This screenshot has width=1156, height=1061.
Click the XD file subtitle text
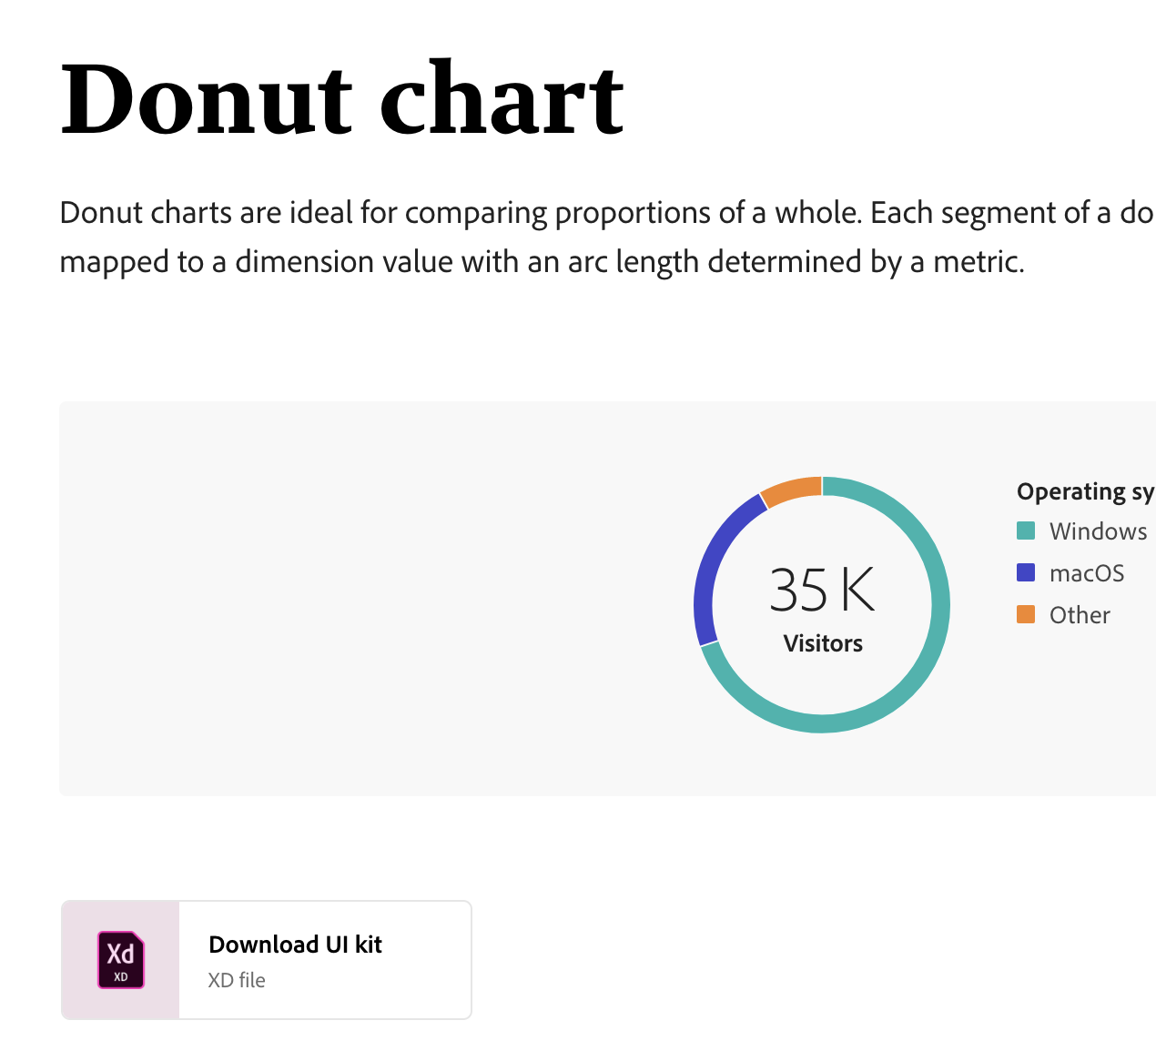point(237,980)
